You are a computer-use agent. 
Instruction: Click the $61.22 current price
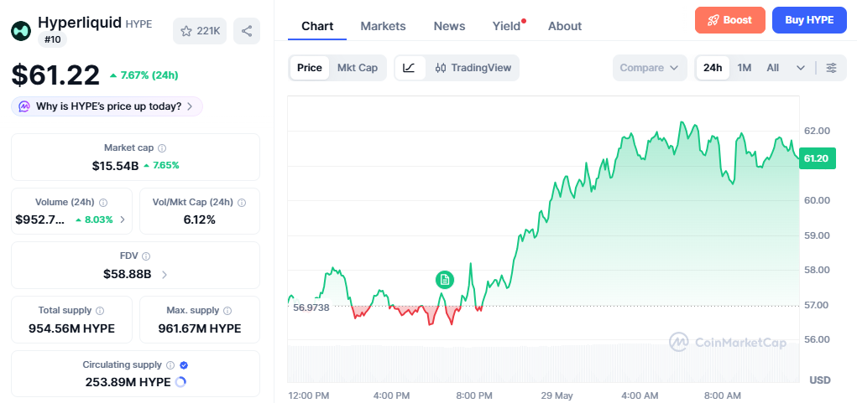55,75
